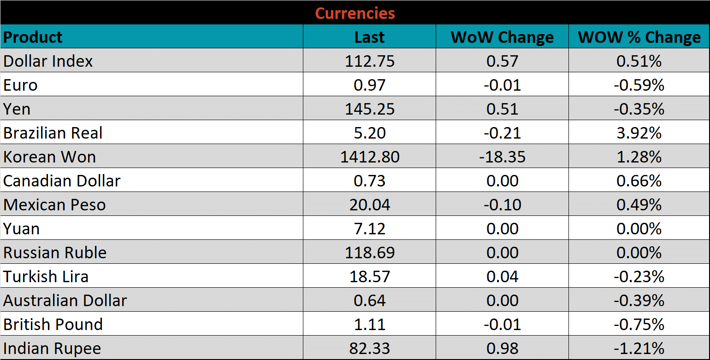Click the Last column header

click(369, 37)
